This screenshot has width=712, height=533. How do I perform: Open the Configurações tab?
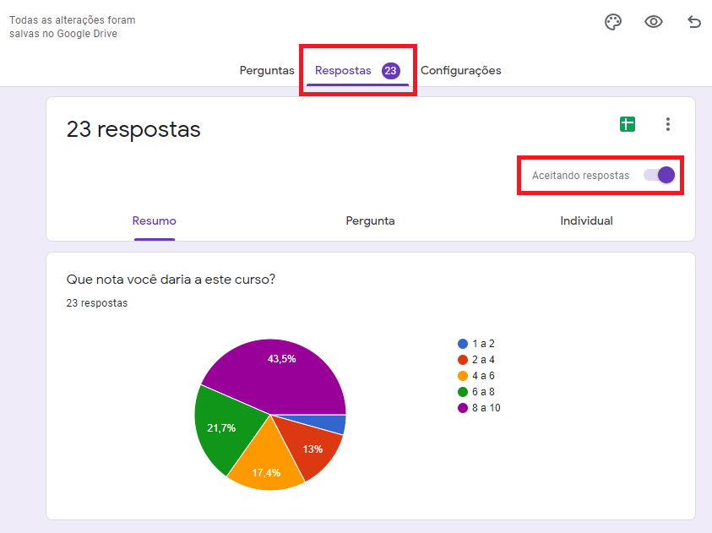[x=460, y=70]
